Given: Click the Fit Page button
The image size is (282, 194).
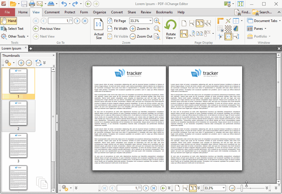Looking at the screenshot, I should 117,21.
